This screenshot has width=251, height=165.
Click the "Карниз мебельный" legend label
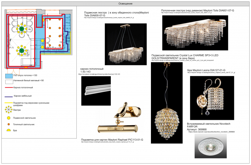23,96
